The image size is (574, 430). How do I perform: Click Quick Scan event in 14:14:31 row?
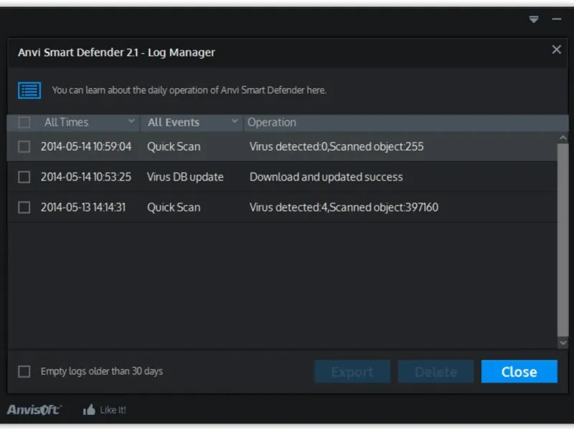(174, 207)
